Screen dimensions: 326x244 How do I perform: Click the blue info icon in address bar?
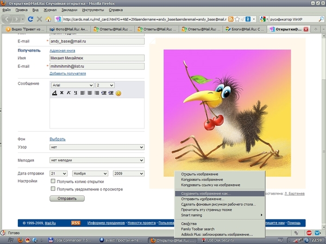pos(248,20)
